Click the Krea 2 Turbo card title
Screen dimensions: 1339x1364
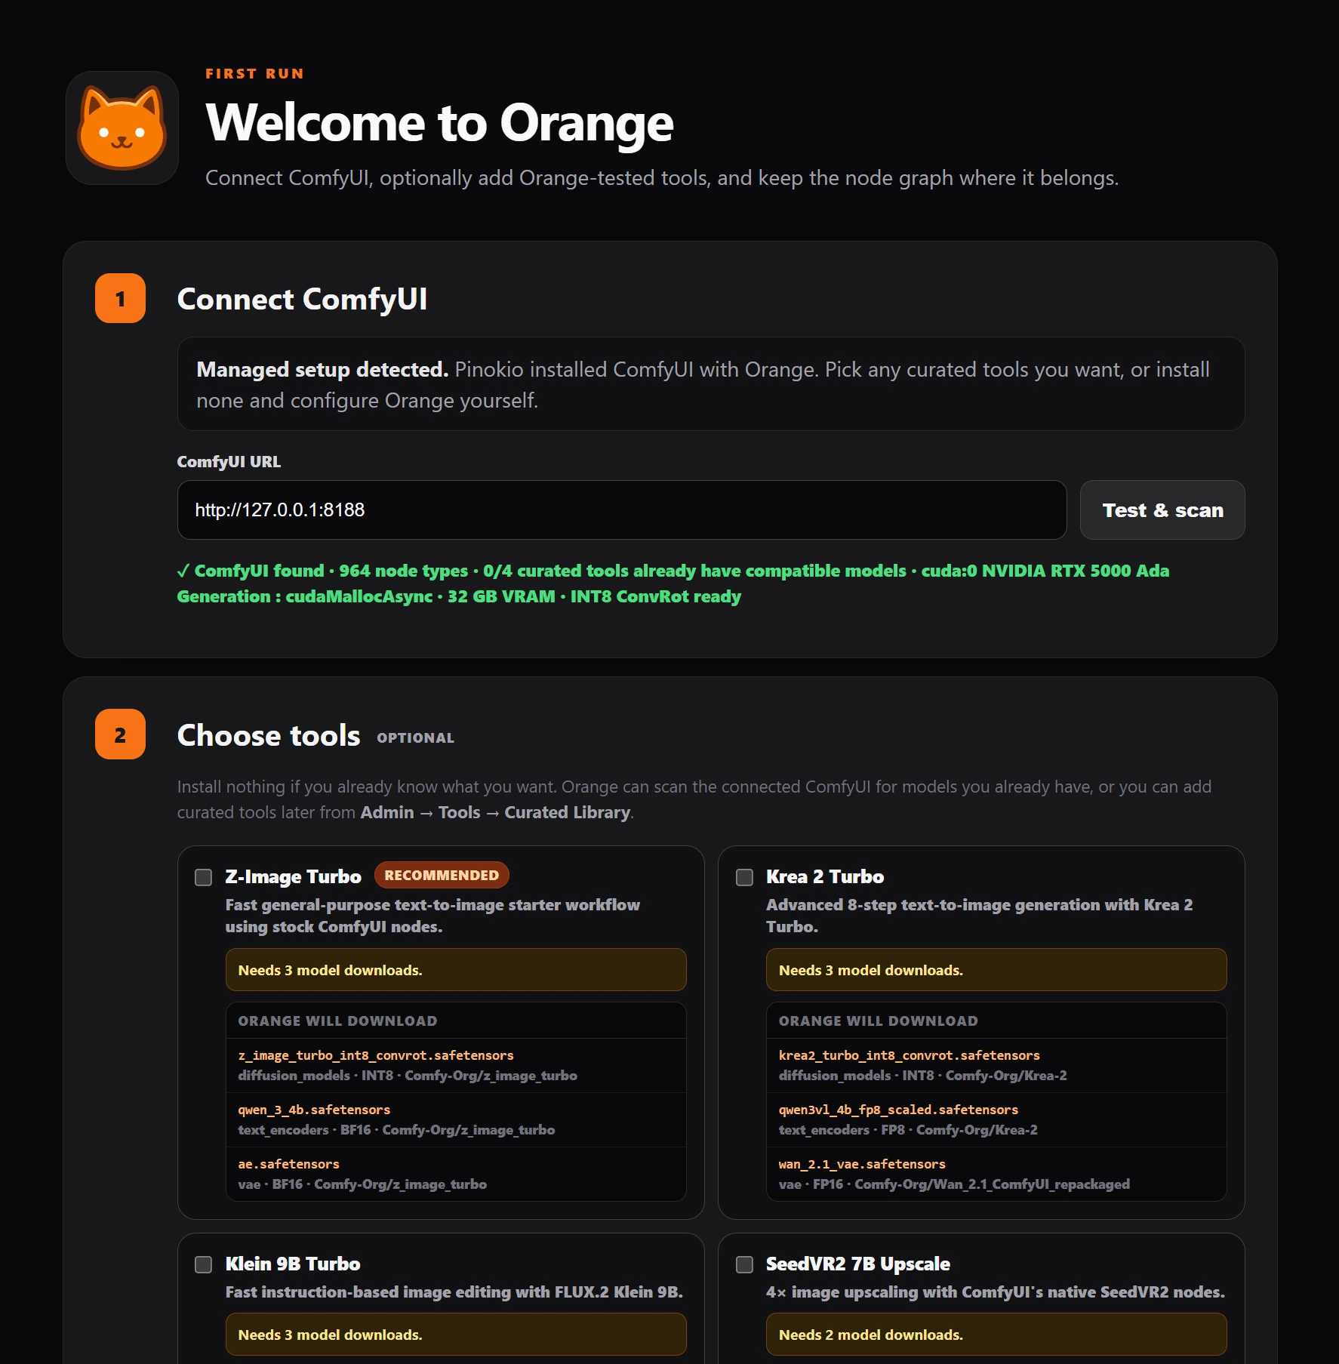[x=825, y=876]
